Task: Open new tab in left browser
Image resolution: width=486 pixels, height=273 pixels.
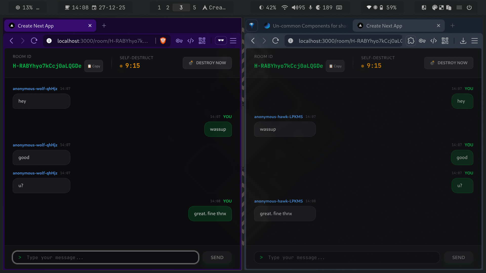Action: 104,26
